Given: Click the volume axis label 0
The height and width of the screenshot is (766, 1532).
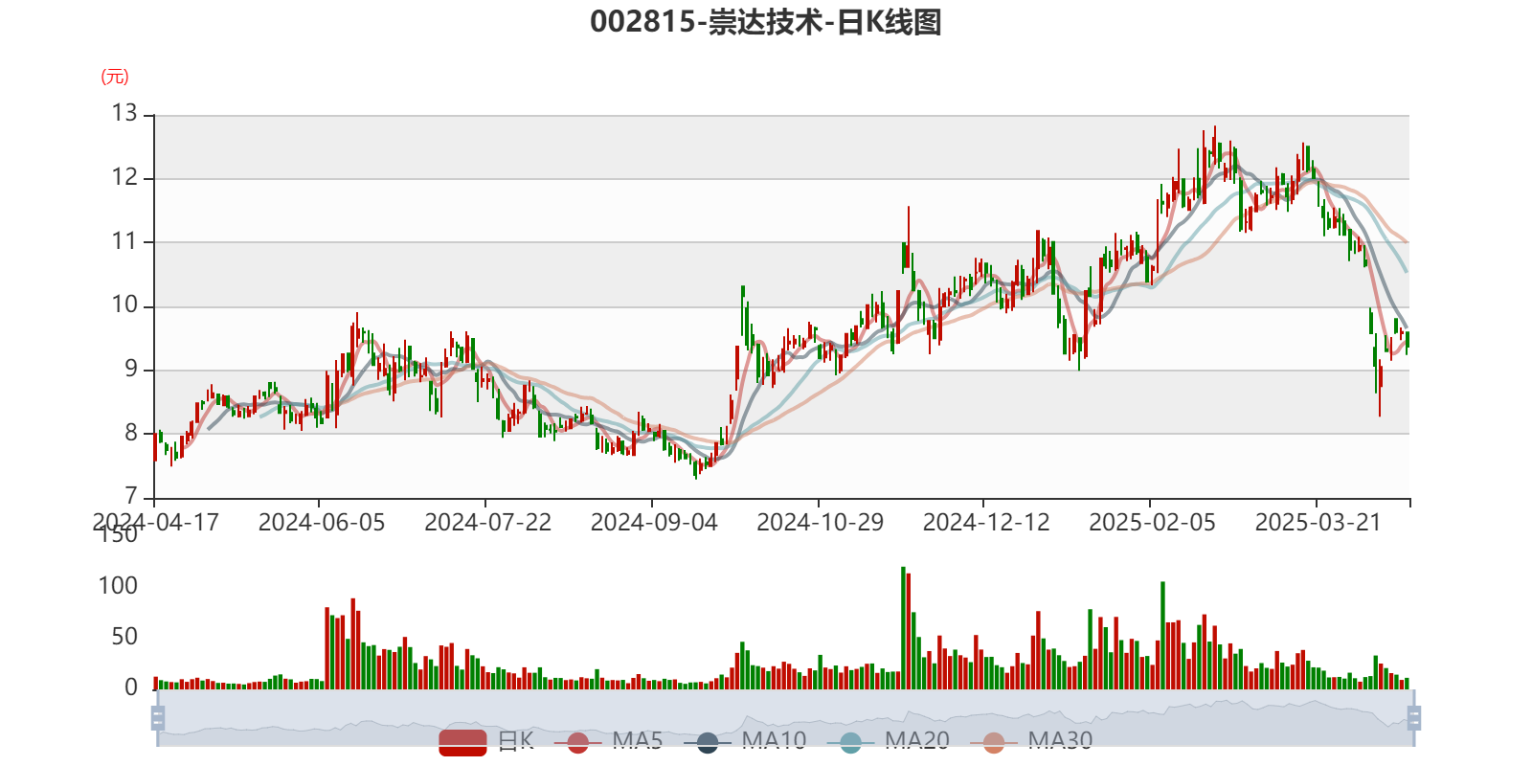Looking at the screenshot, I should pyautogui.click(x=131, y=687).
